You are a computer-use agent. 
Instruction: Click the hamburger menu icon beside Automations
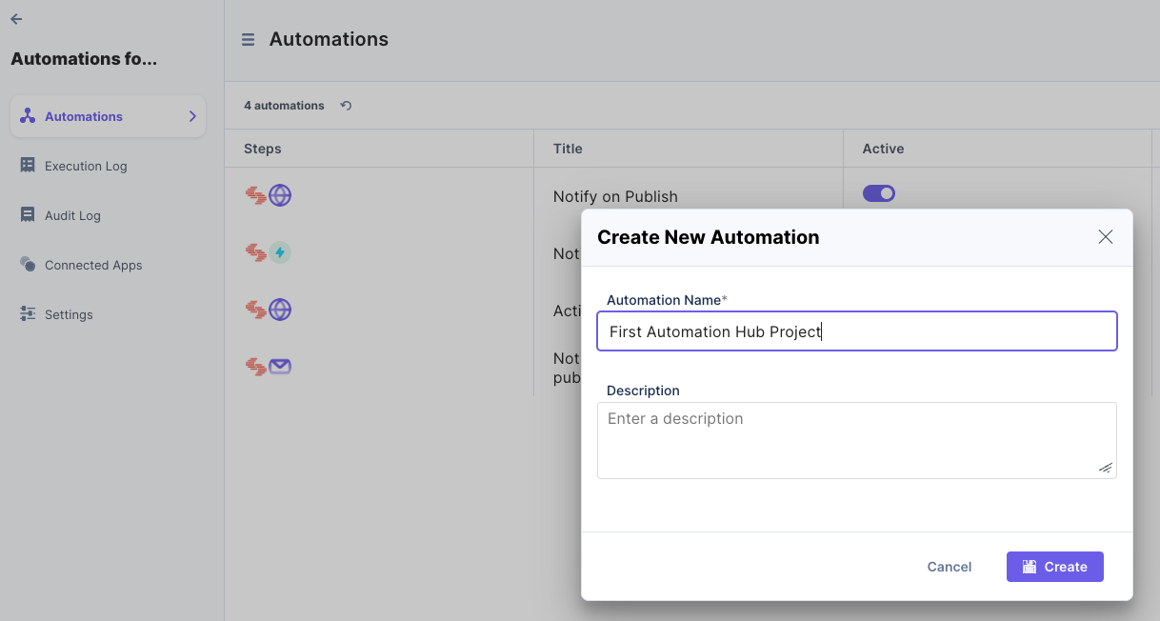pyautogui.click(x=248, y=40)
